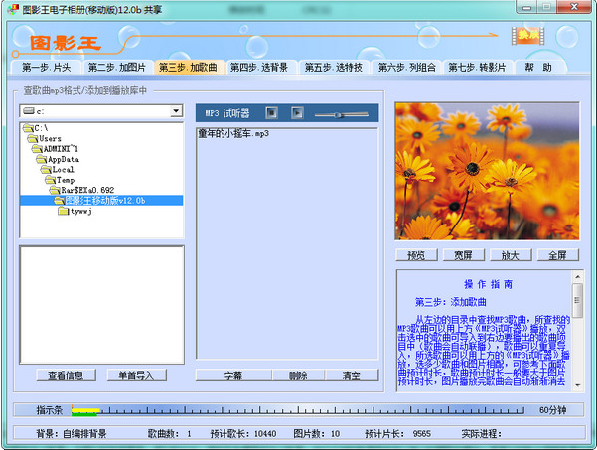
Task: Click the 单首导入 import button
Action: coord(136,375)
